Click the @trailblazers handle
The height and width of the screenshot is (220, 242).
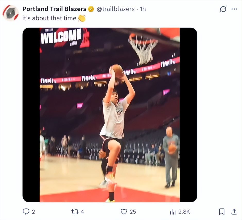pos(115,9)
